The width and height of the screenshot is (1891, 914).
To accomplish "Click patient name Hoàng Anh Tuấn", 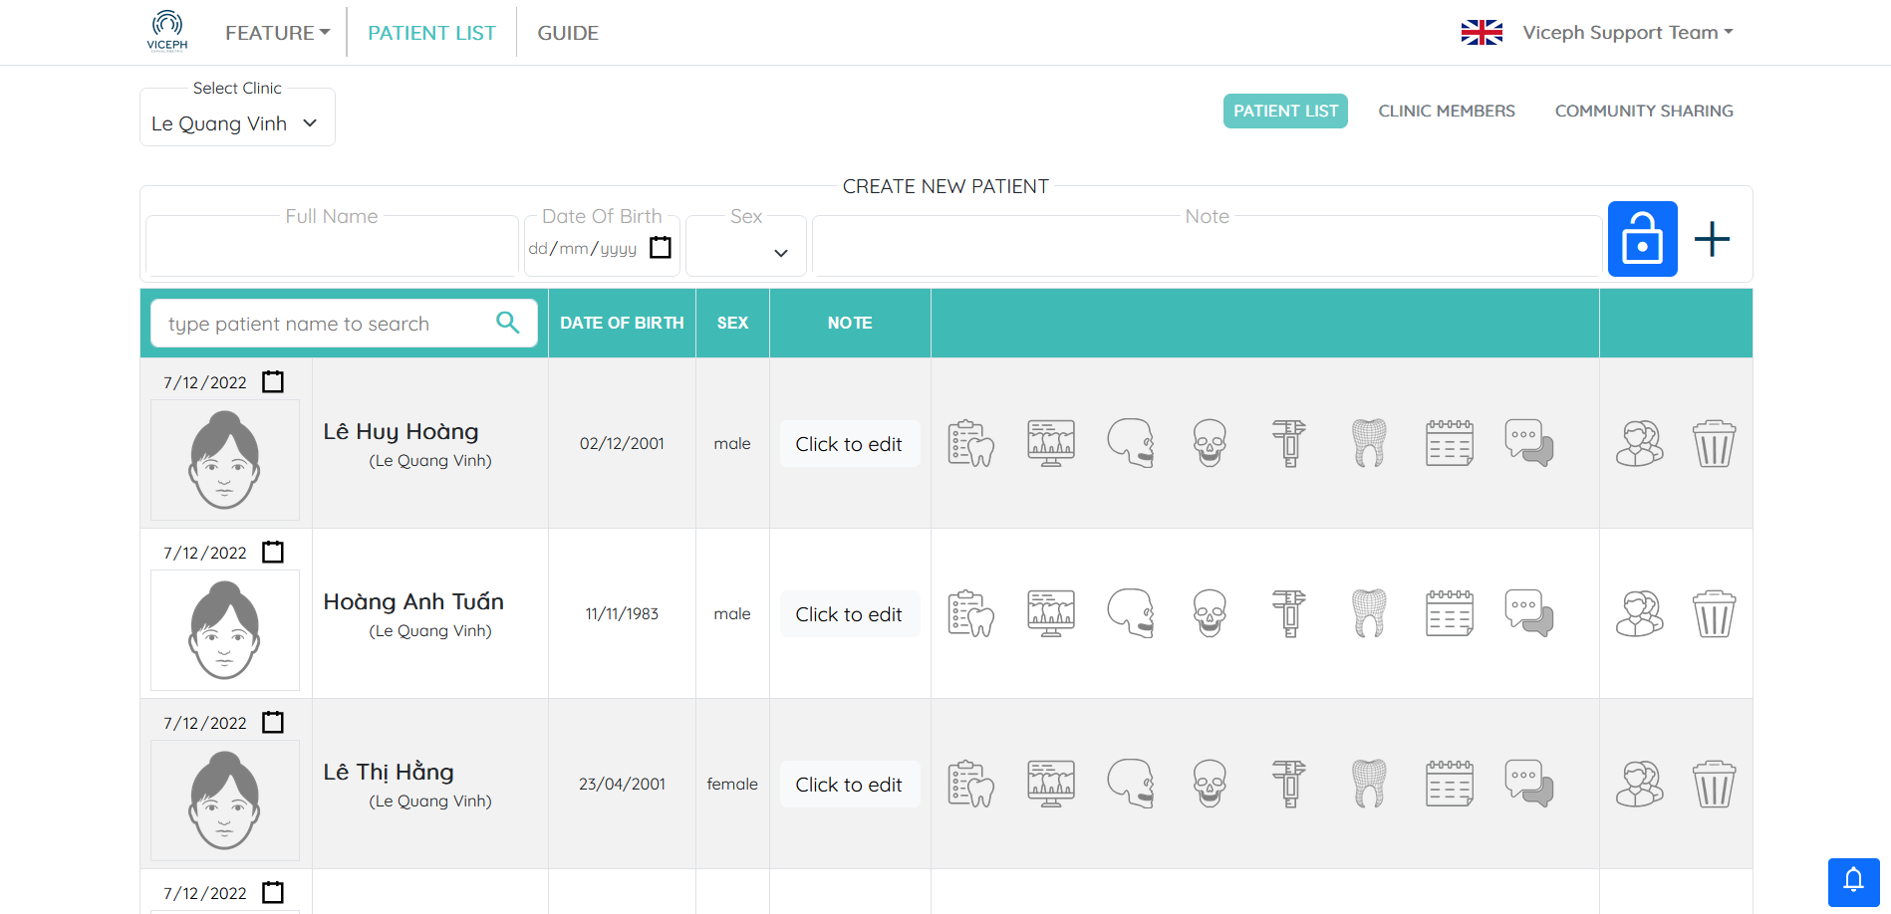I will point(413,601).
